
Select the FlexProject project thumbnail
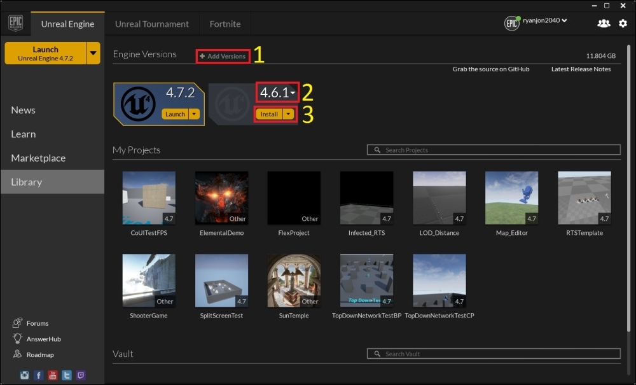tap(294, 197)
